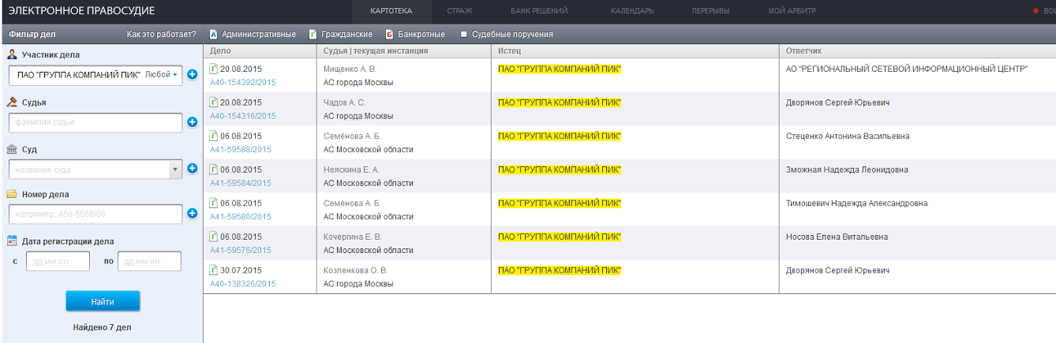The image size is (1056, 343).
Task: Add a judge filter with plus icon
Action: [x=192, y=122]
